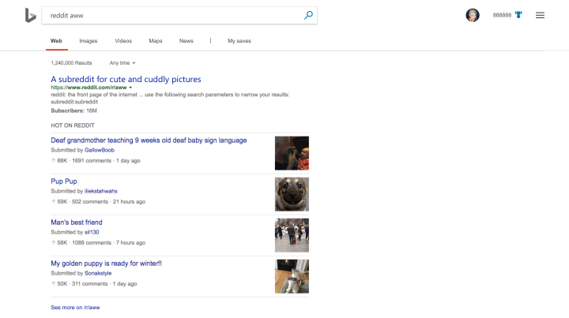Switch to the Videos tab

click(x=123, y=41)
